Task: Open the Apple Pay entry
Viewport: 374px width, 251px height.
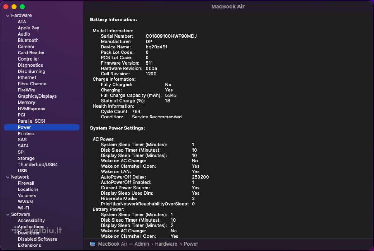Action: (28, 28)
